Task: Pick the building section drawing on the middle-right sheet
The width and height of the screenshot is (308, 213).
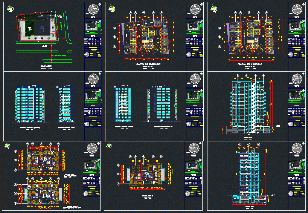Action: click(x=248, y=106)
